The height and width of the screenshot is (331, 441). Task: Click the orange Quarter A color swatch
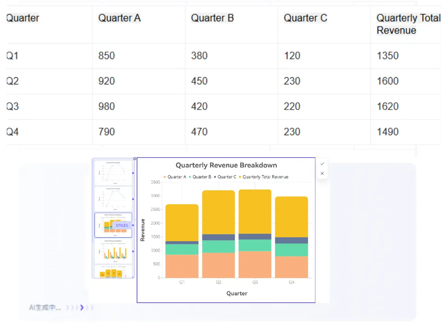[x=165, y=177]
